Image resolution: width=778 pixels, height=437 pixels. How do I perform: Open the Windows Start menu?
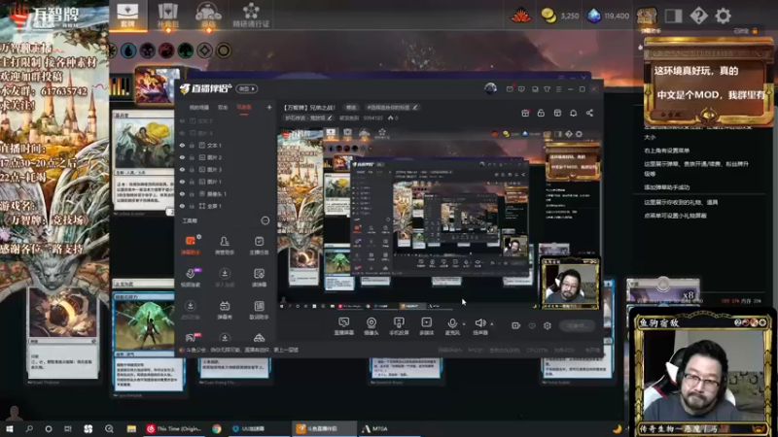[9, 428]
